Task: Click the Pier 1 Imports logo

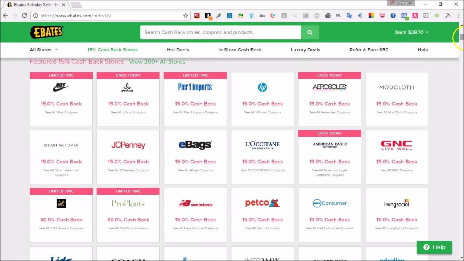Action: pyautogui.click(x=195, y=87)
